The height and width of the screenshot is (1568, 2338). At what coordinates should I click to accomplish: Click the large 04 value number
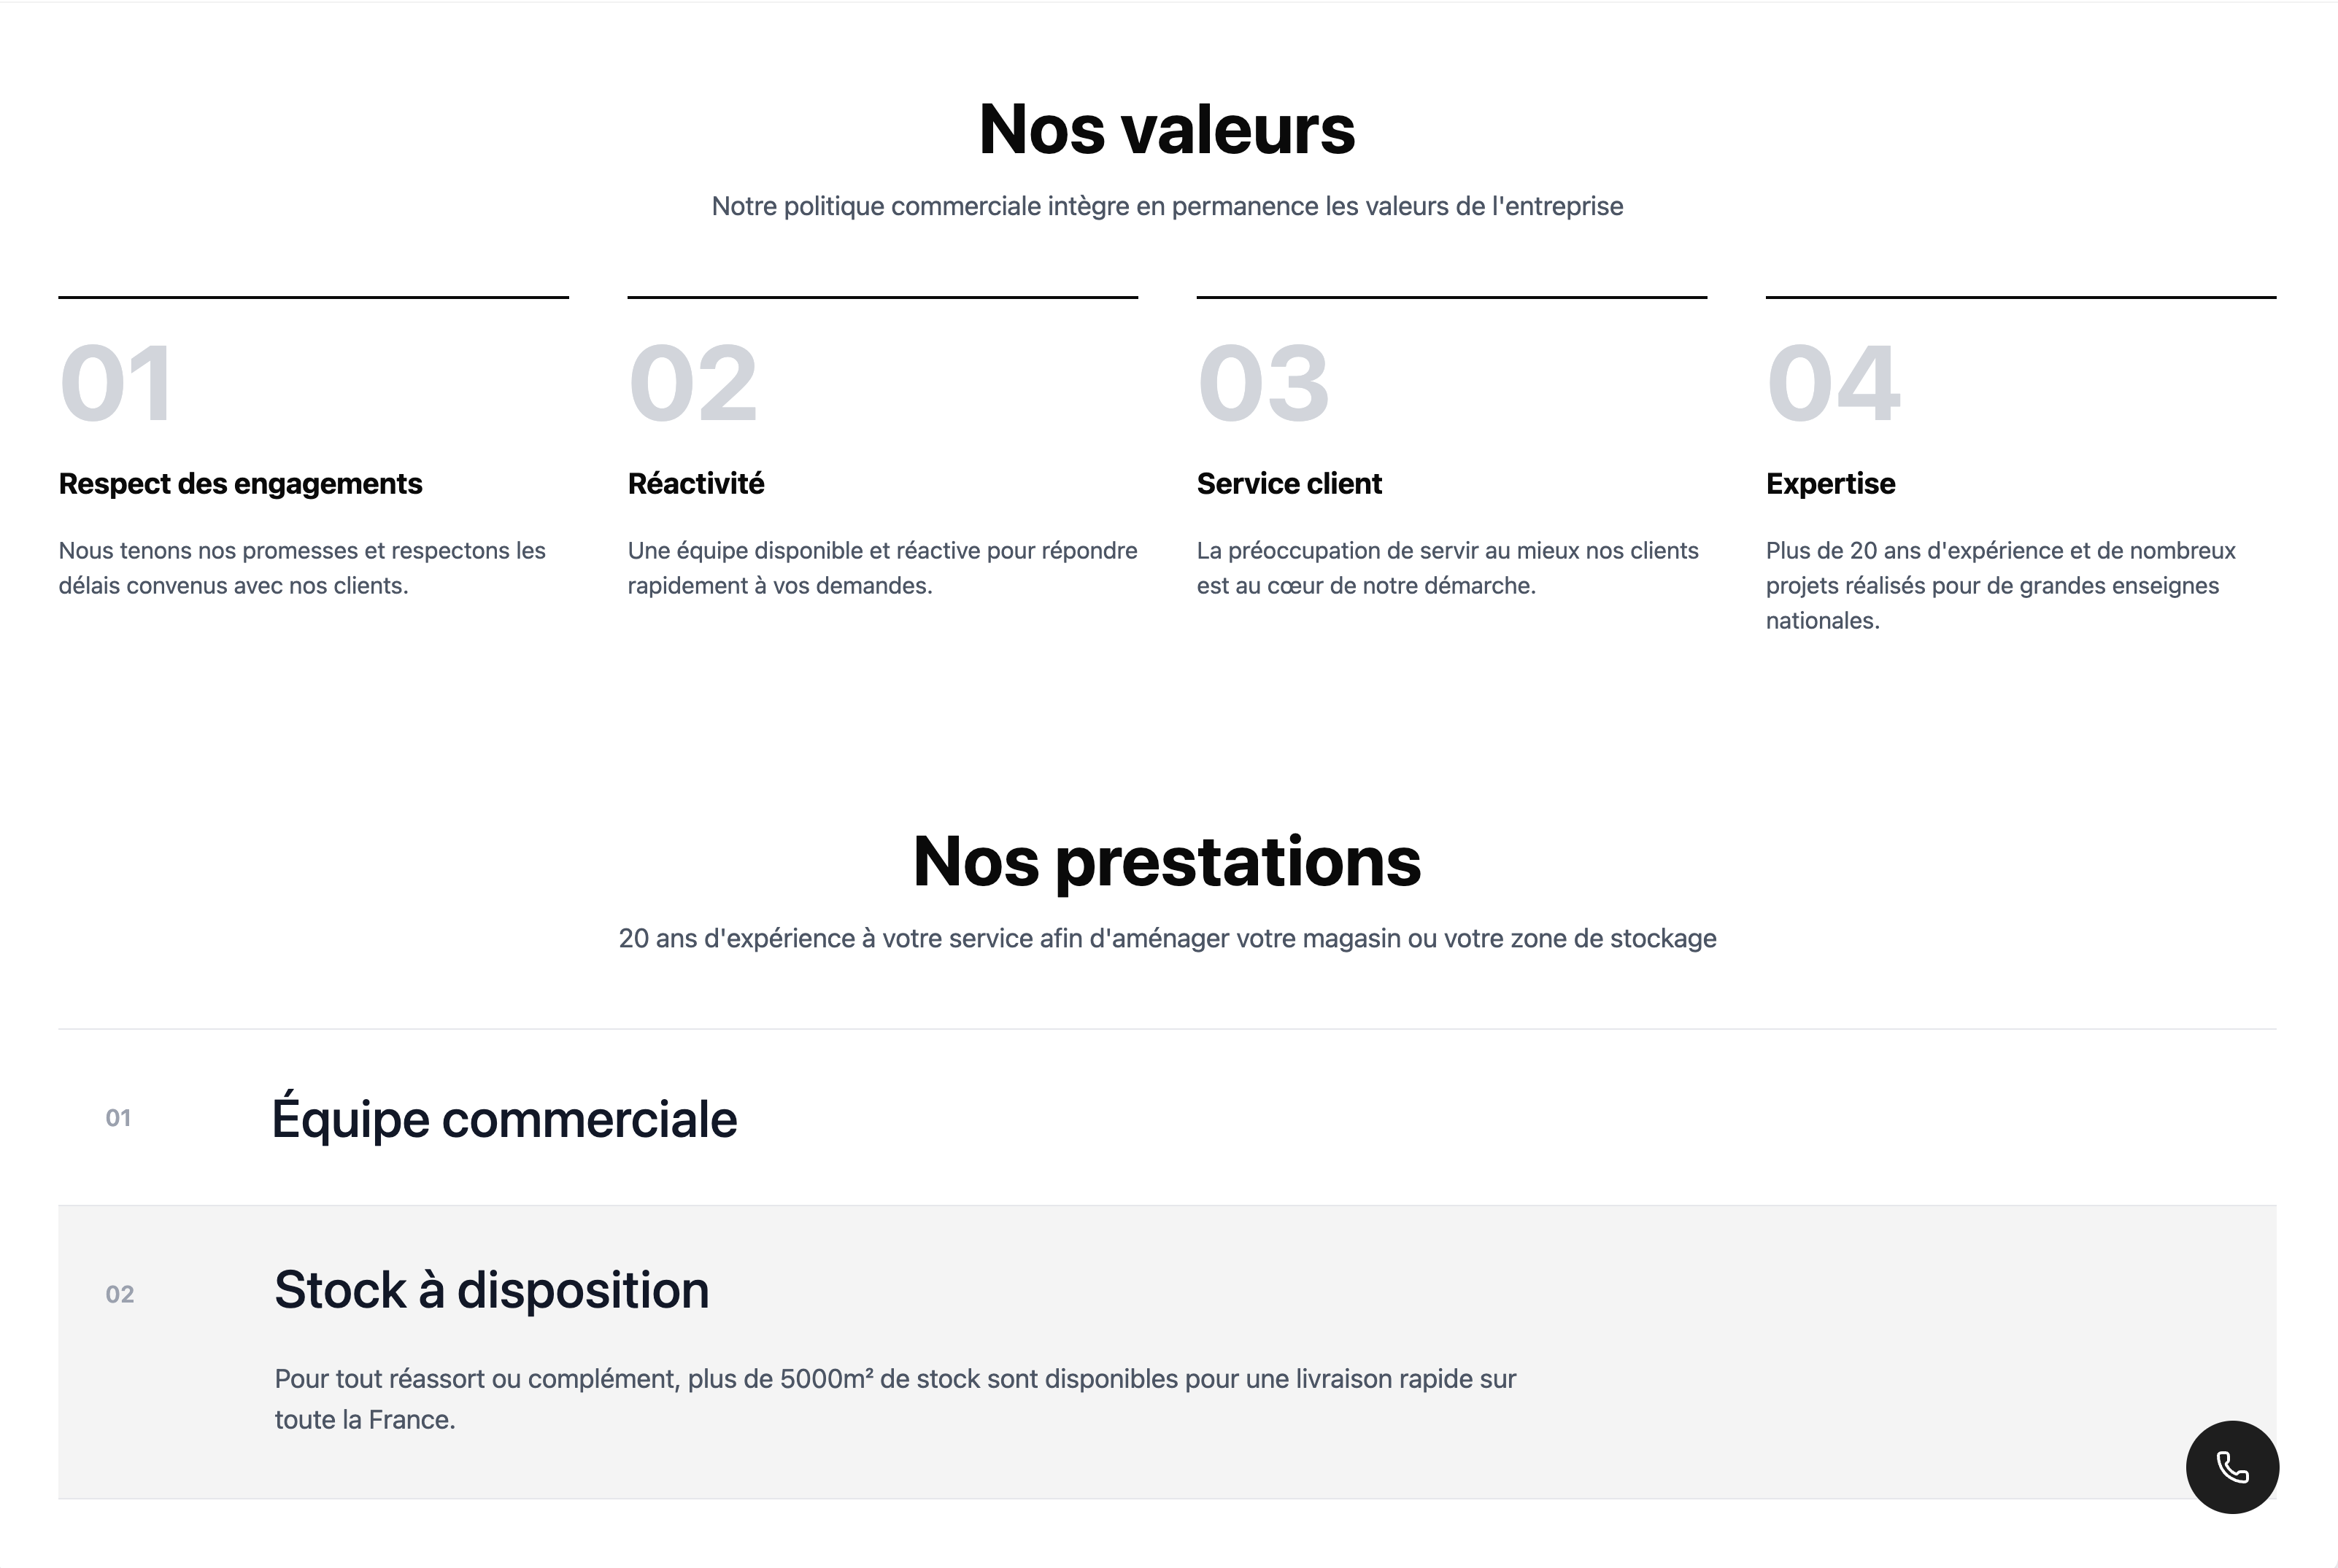(x=1833, y=383)
